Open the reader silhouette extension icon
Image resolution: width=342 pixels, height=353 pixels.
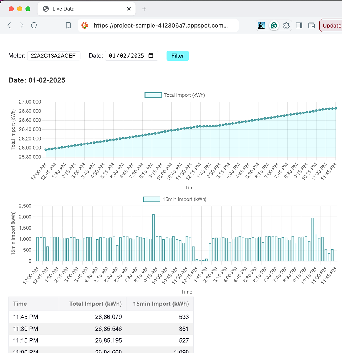pyautogui.click(x=261, y=26)
